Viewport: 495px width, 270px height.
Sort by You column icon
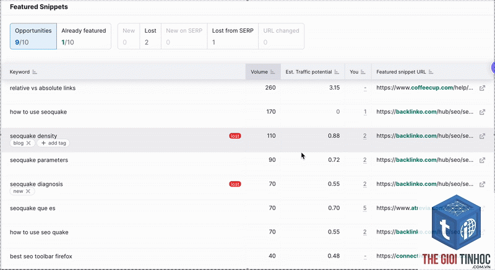(363, 72)
